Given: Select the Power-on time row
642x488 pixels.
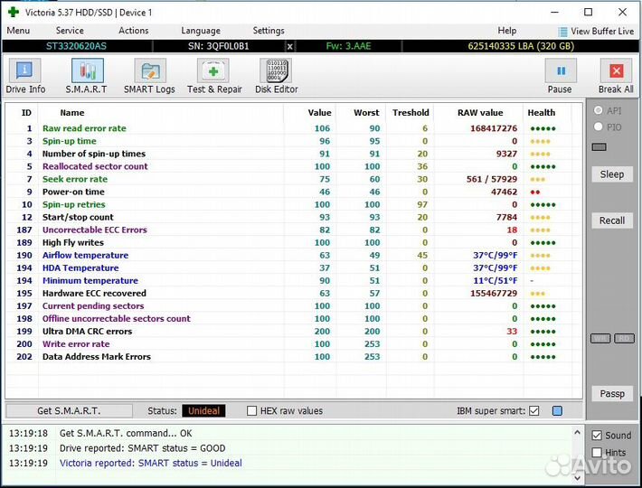Looking at the screenshot, I should click(x=293, y=192).
